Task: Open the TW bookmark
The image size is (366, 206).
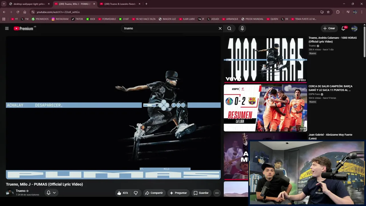Action: tap(25, 19)
